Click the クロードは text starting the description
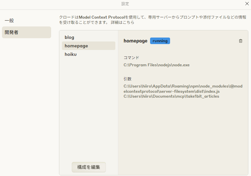Image resolution: width=251 pixels, height=176 pixels. coord(69,17)
